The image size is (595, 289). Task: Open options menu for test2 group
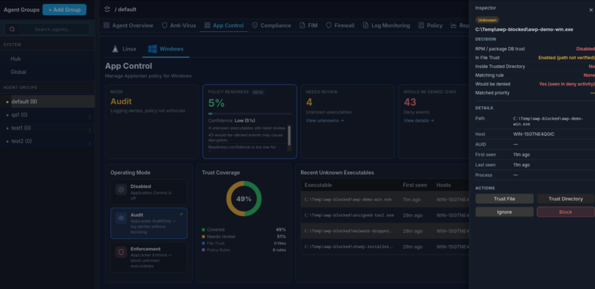pos(90,143)
